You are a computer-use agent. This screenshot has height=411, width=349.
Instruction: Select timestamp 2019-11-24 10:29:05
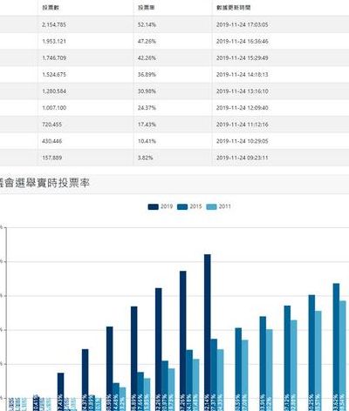(242, 141)
